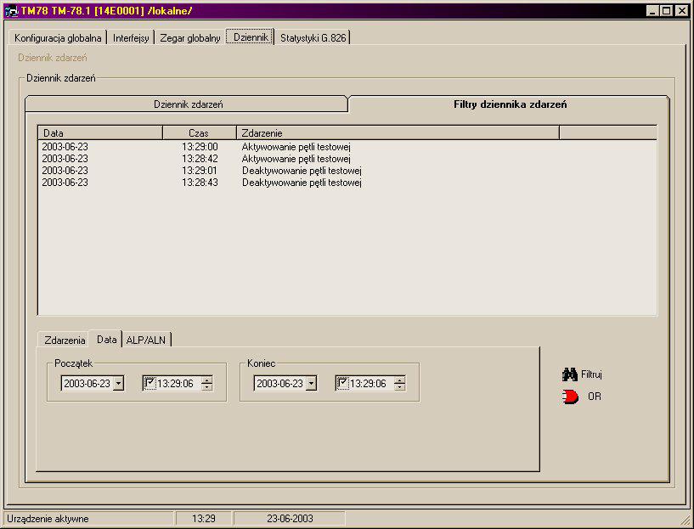
Task: Click the Koniec time value 13:29:06
Action: 369,384
